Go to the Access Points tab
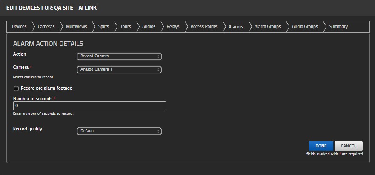Screen dimensions: 375x175 204,27
